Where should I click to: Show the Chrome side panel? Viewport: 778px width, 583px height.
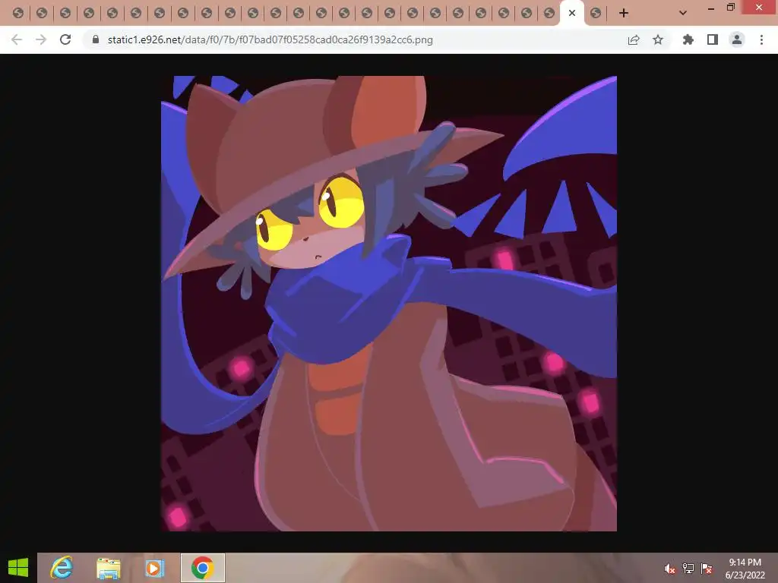pos(713,39)
